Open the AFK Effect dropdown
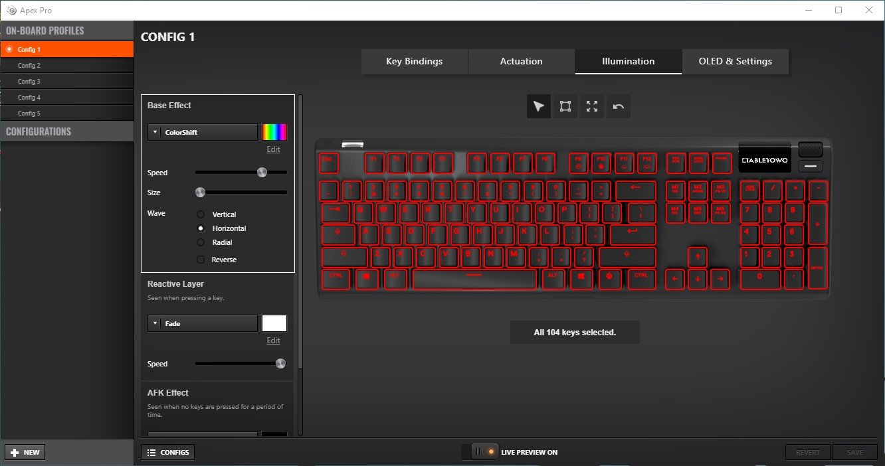 click(x=203, y=435)
